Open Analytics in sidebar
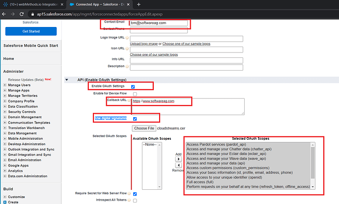This screenshot has width=339, height=204. point(15,171)
